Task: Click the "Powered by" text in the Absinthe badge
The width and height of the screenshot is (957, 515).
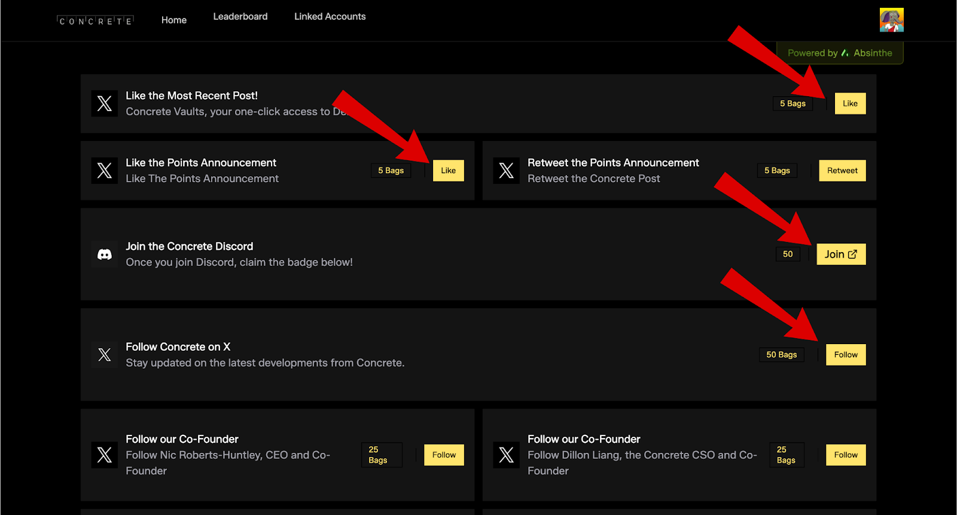Action: click(812, 53)
